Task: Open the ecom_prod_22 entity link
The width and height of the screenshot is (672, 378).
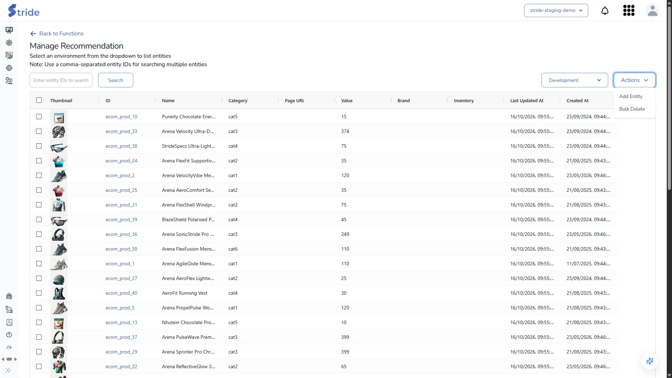Action: click(121, 366)
